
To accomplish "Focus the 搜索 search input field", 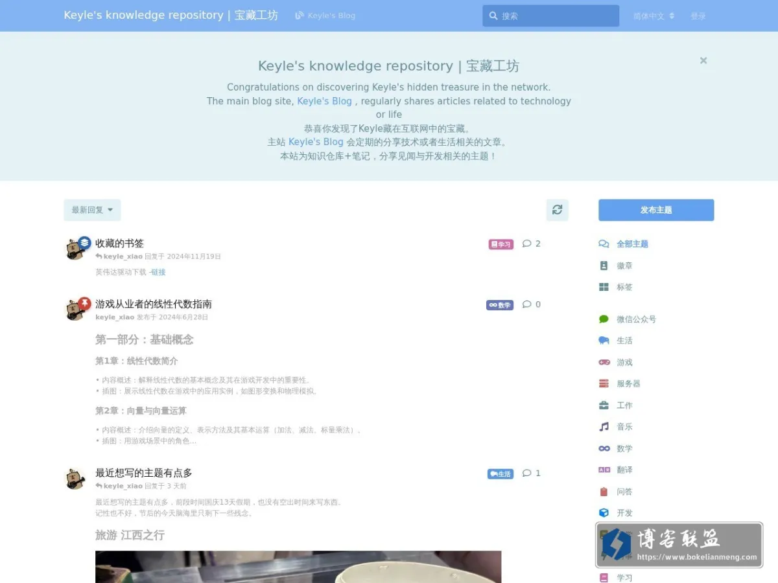I will click(x=551, y=16).
